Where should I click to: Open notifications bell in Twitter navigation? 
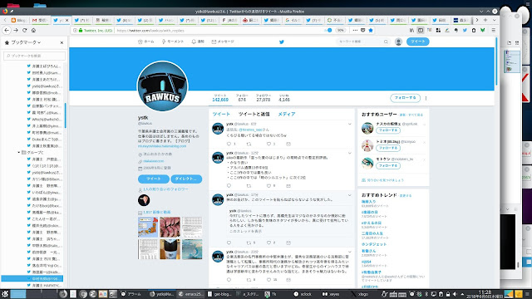click(x=198, y=42)
